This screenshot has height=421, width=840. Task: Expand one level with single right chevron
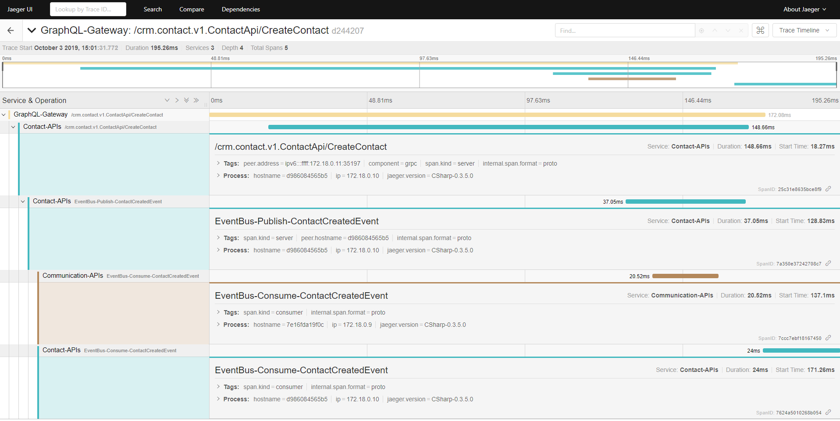177,100
